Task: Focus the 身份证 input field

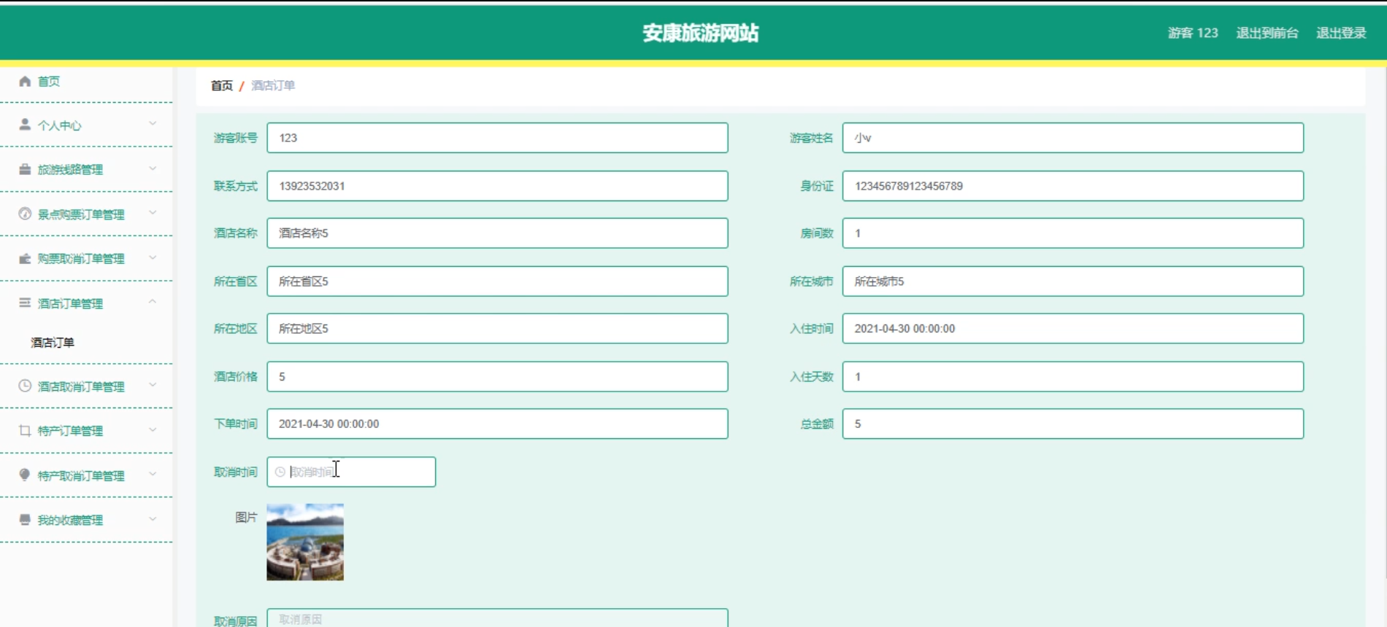Action: click(x=1073, y=186)
